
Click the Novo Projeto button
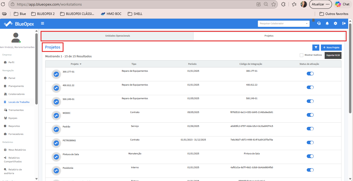(331, 47)
